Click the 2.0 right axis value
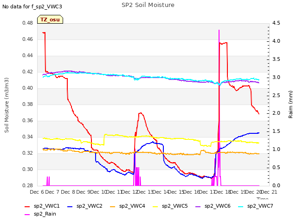The image size is (297, 223). pos(276,113)
